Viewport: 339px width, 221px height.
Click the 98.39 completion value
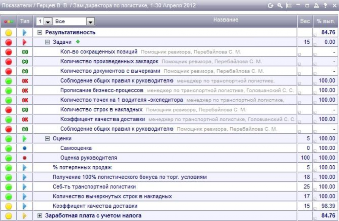[328, 206]
